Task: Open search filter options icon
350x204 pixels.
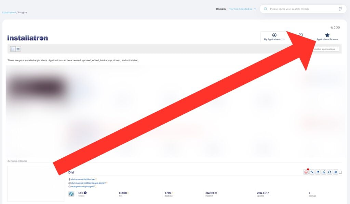Action: (340, 9)
